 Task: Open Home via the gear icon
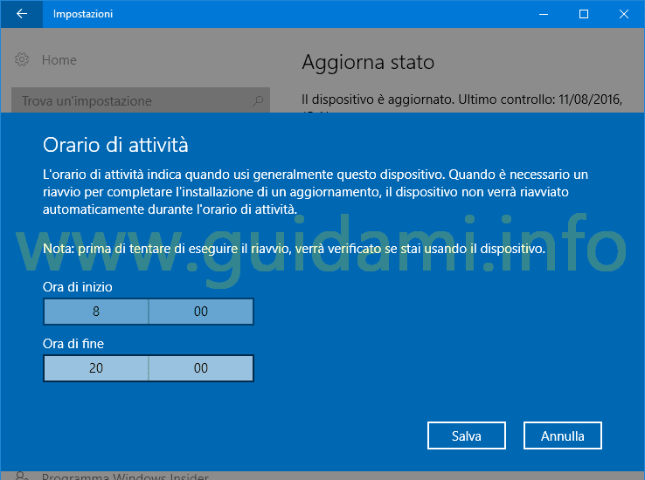coord(22,59)
